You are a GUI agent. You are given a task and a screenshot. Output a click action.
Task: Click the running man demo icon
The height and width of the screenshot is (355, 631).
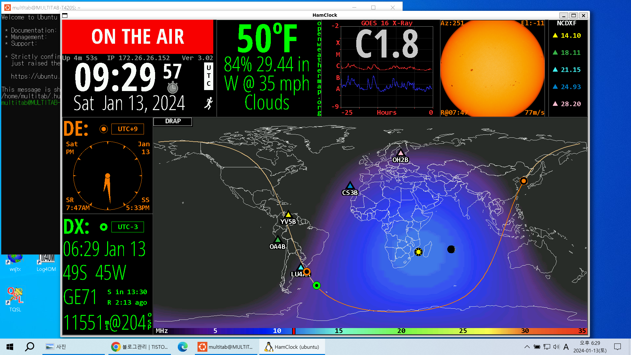(x=208, y=103)
